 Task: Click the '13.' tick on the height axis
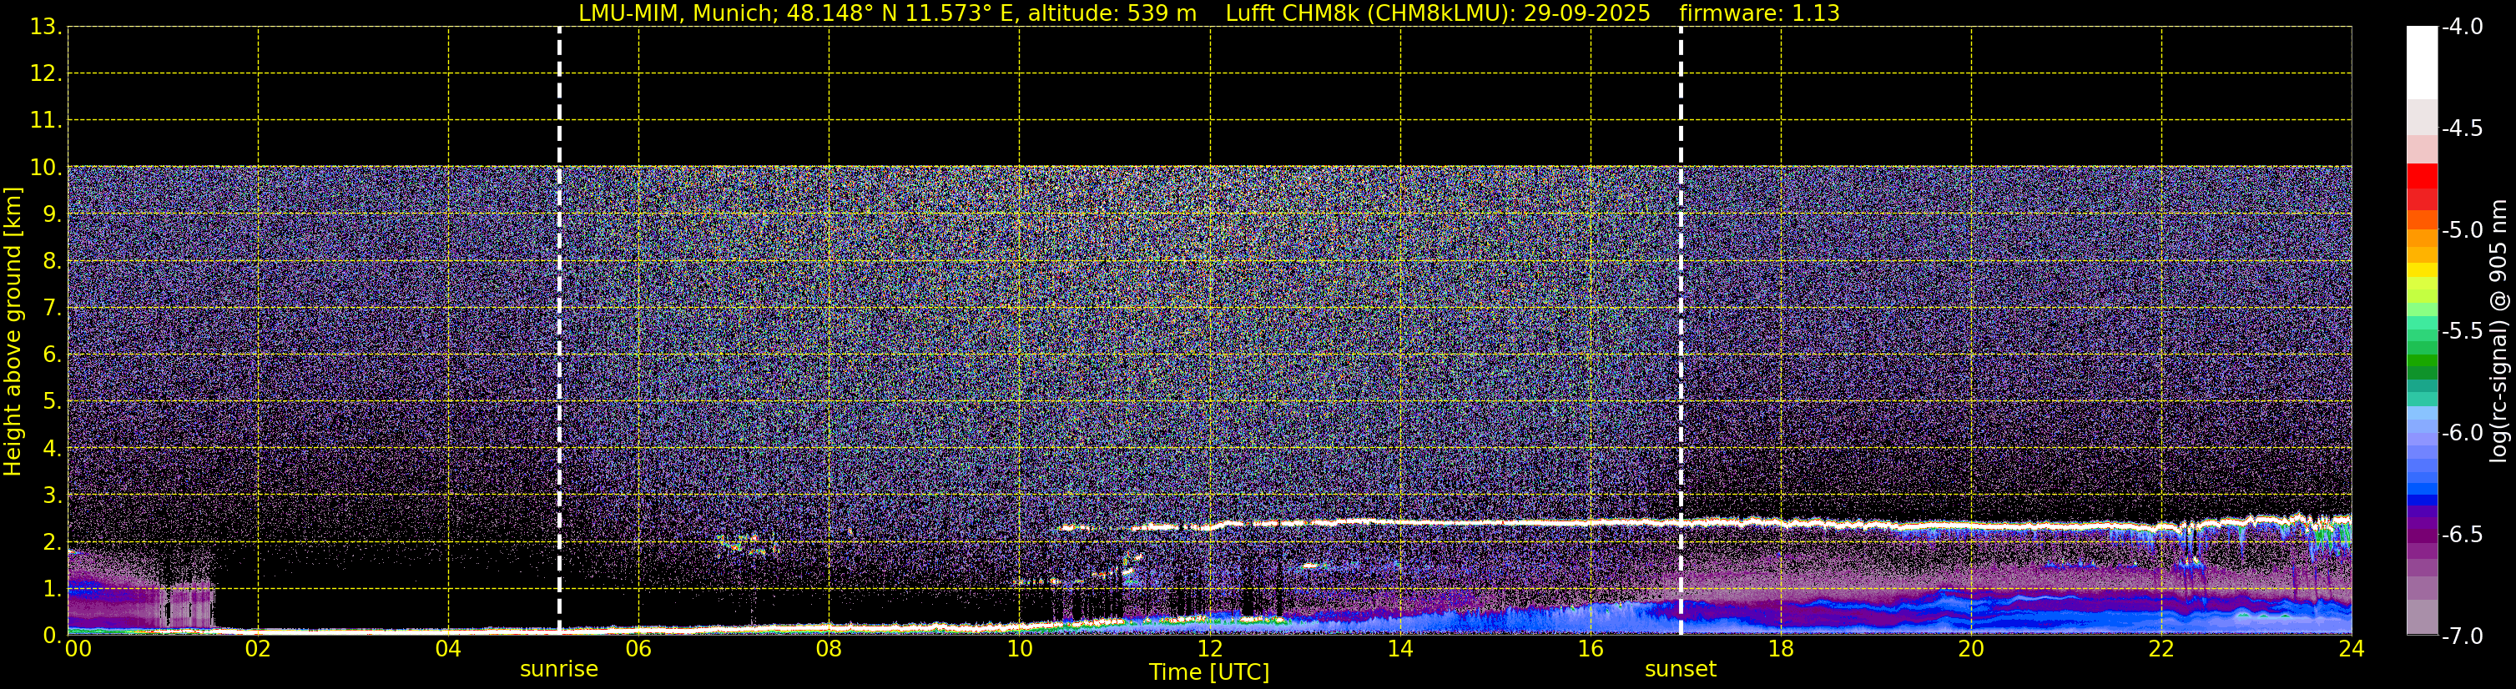click(x=46, y=27)
